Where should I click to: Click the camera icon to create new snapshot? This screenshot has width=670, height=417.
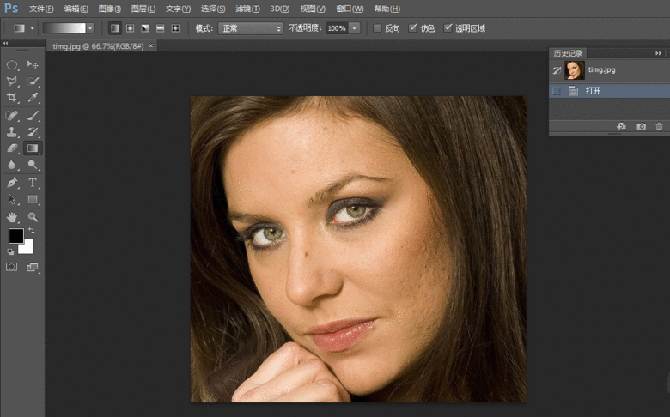pos(641,126)
